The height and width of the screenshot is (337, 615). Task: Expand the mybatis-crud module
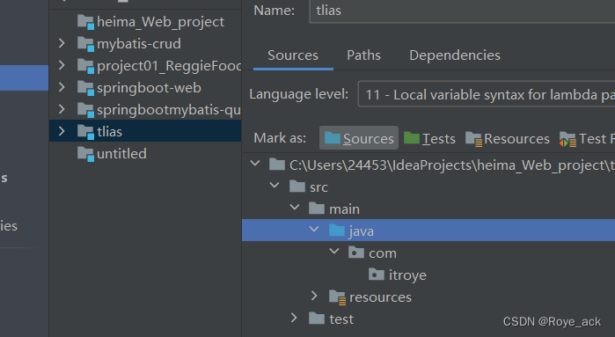[62, 43]
